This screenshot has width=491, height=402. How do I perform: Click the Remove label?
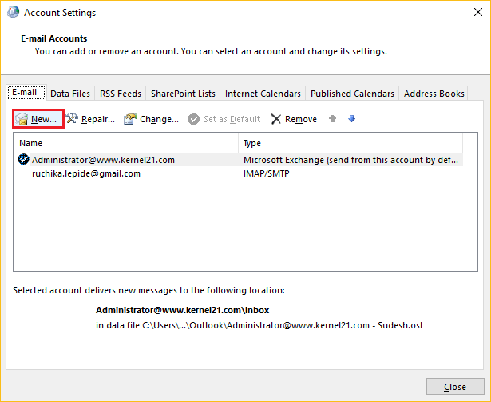(x=301, y=119)
